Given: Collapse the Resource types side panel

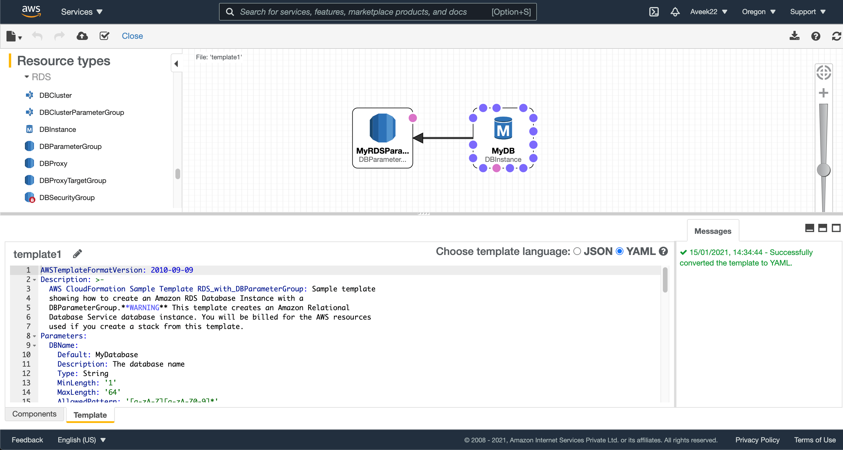Looking at the screenshot, I should click(176, 64).
